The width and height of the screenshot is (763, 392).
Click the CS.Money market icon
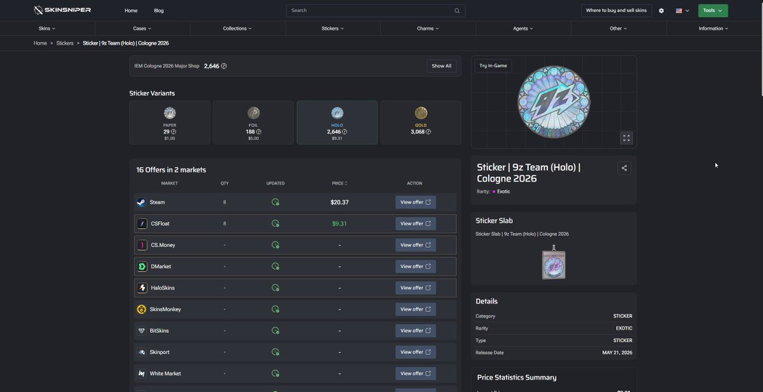(x=142, y=245)
